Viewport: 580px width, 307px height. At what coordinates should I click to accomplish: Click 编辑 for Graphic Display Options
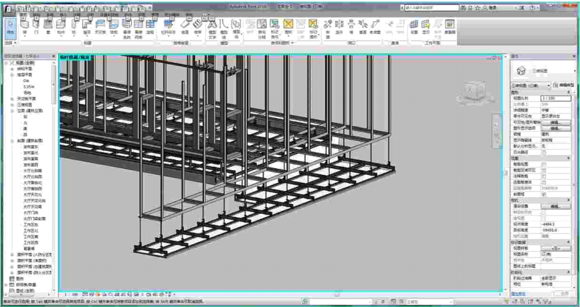pyautogui.click(x=556, y=128)
